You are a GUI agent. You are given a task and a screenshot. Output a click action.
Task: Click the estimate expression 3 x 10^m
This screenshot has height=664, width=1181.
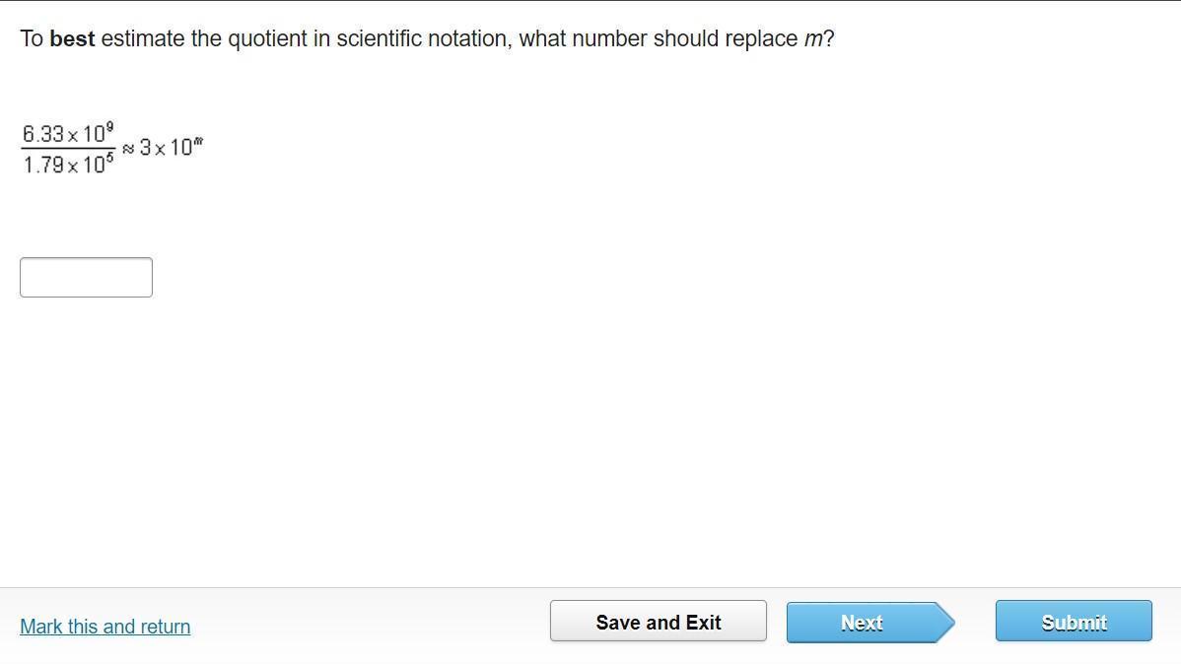coord(170,148)
